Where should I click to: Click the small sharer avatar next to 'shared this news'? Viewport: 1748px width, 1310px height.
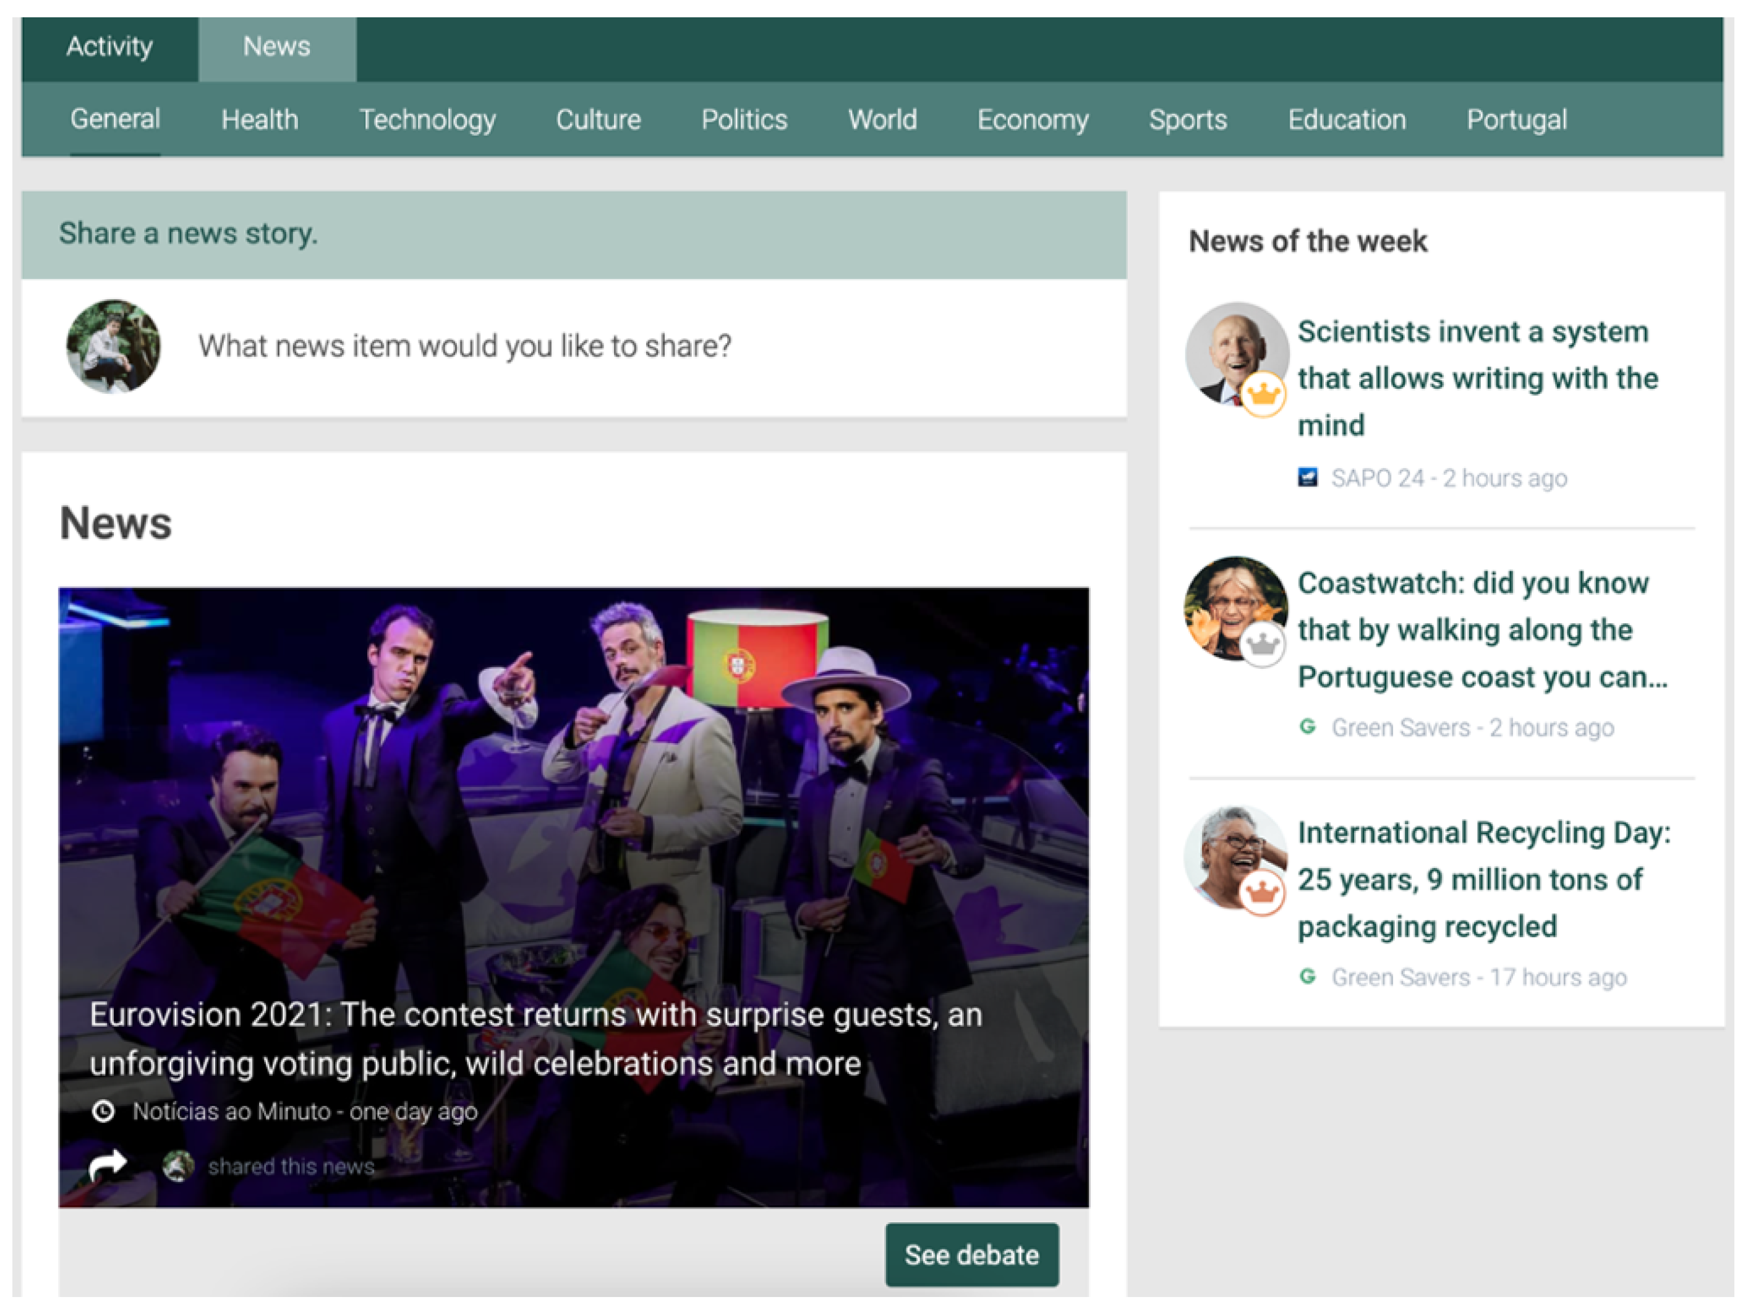coord(179,1166)
